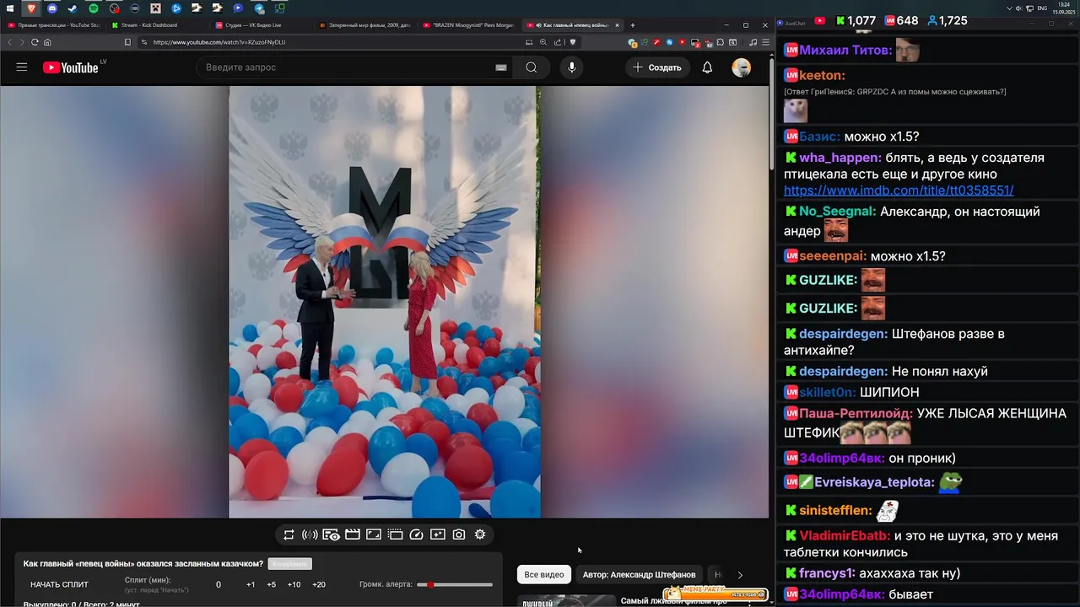Click the keeton cat emote image
The image size is (1080, 607).
click(x=796, y=110)
